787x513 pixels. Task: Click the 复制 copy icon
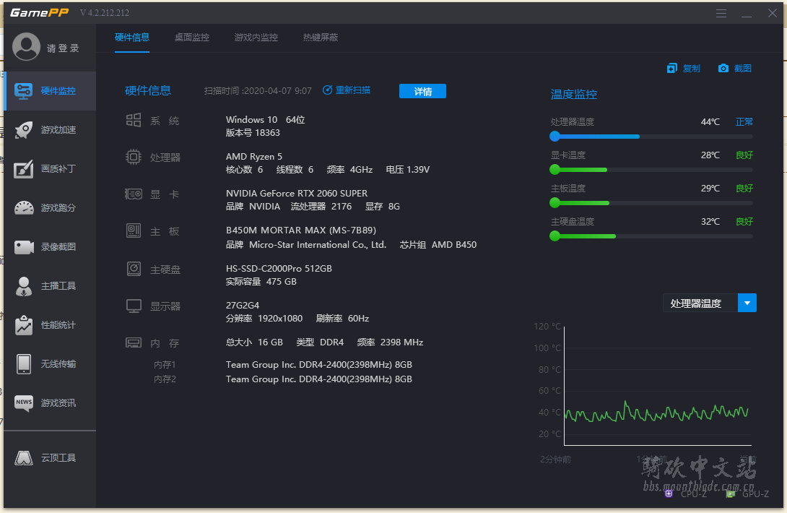[x=671, y=69]
